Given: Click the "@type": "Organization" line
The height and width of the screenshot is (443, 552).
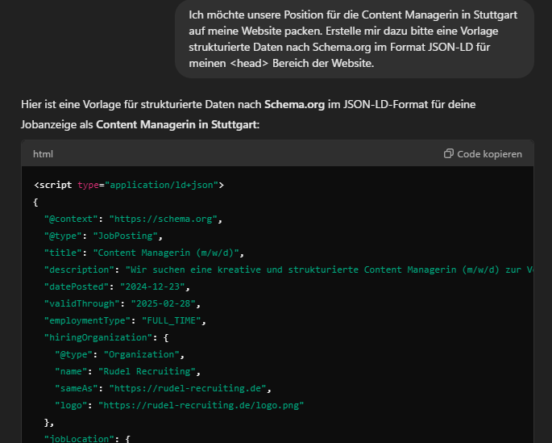Looking at the screenshot, I should tap(120, 354).
